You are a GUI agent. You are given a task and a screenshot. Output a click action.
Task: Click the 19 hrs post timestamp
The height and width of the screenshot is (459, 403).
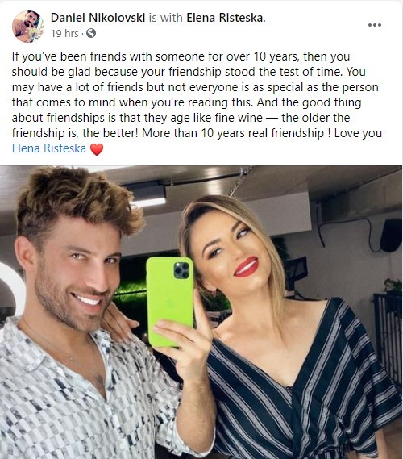click(x=64, y=33)
